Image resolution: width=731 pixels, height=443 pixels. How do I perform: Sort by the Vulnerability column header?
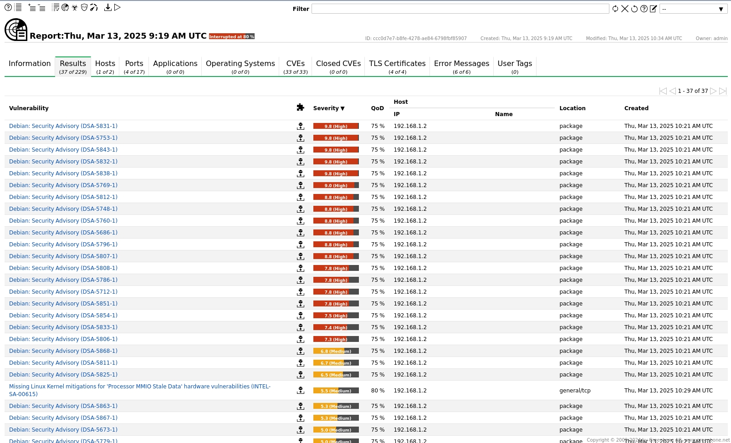[x=29, y=108]
